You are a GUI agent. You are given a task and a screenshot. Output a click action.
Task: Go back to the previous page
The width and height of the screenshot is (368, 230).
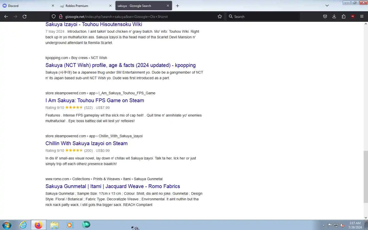6,17
